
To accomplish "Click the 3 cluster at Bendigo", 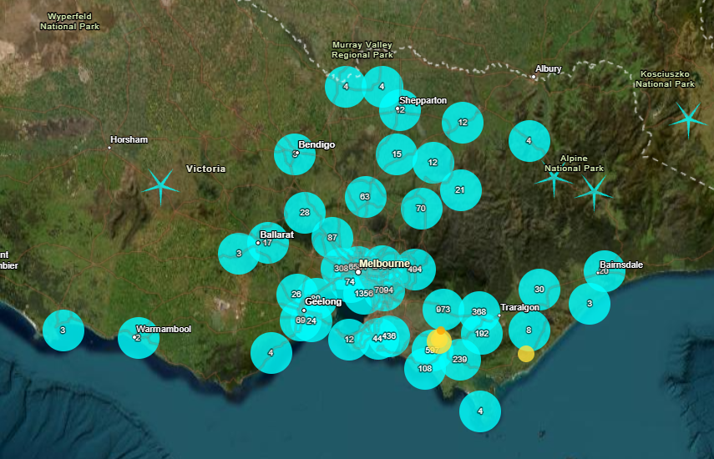I will click(x=295, y=154).
